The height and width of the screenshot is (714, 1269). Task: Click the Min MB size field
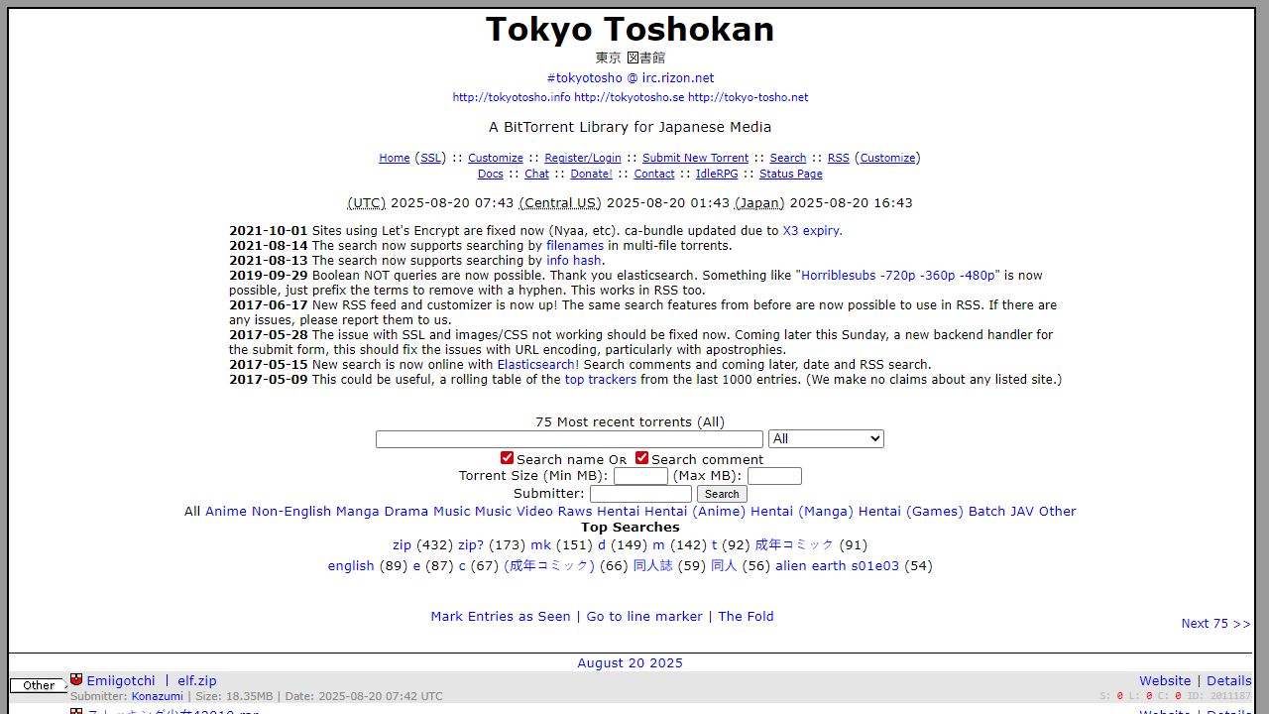tap(640, 476)
